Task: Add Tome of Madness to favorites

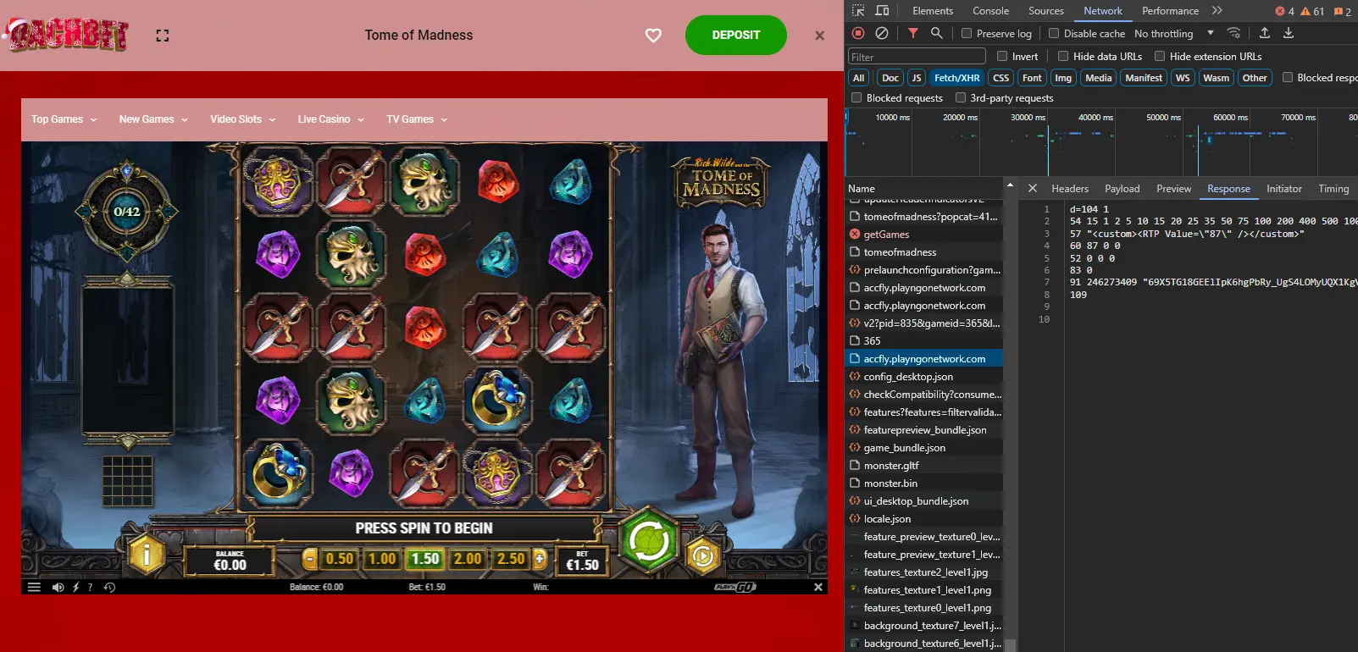Action: pos(653,36)
